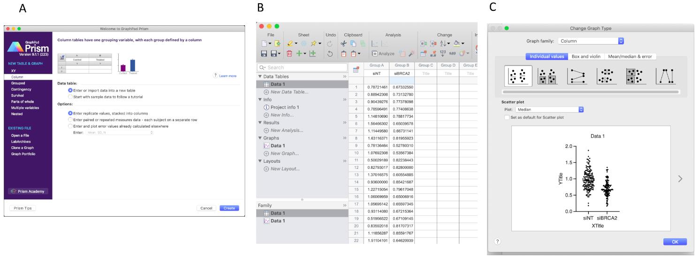Image resolution: width=699 pixels, height=258 pixels.
Task: Click the magic wand icon in Analysis group
Action: click(412, 53)
